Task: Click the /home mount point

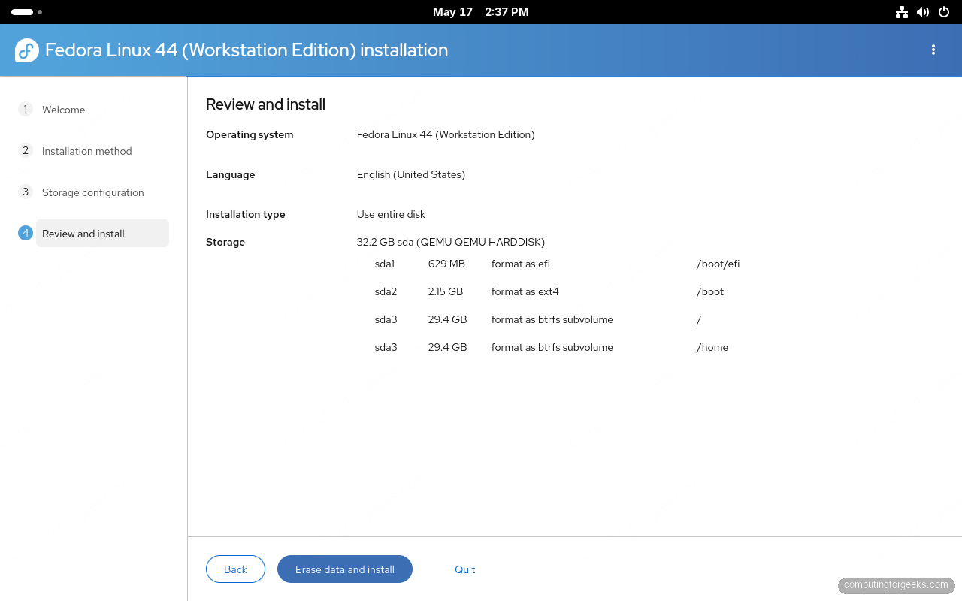Action: point(712,347)
